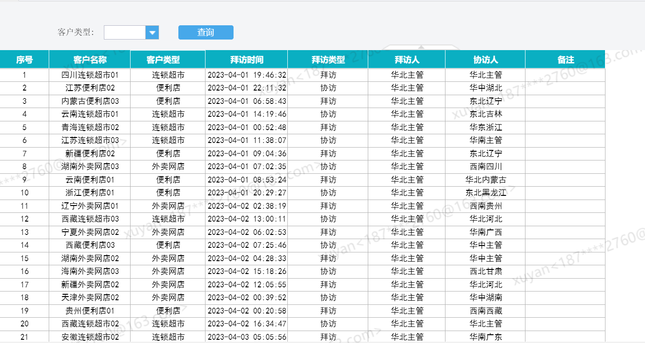The height and width of the screenshot is (343, 645).
Task: Click 协访人 cell 华北内蒙古
Action: 485,180
